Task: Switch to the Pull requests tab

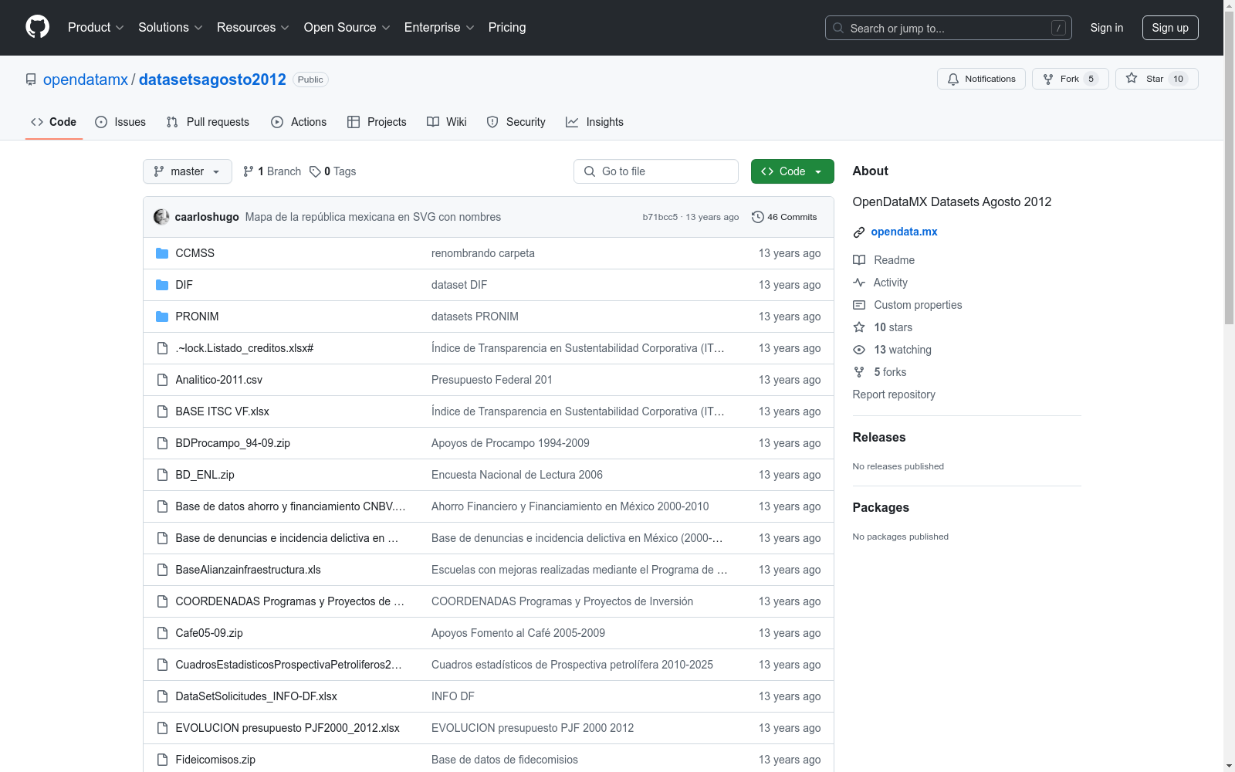Action: [208, 122]
